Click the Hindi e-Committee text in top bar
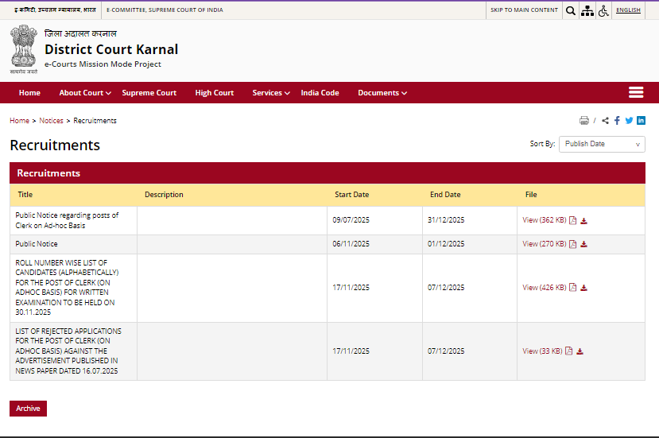The height and width of the screenshot is (438, 659). pyautogui.click(x=55, y=10)
